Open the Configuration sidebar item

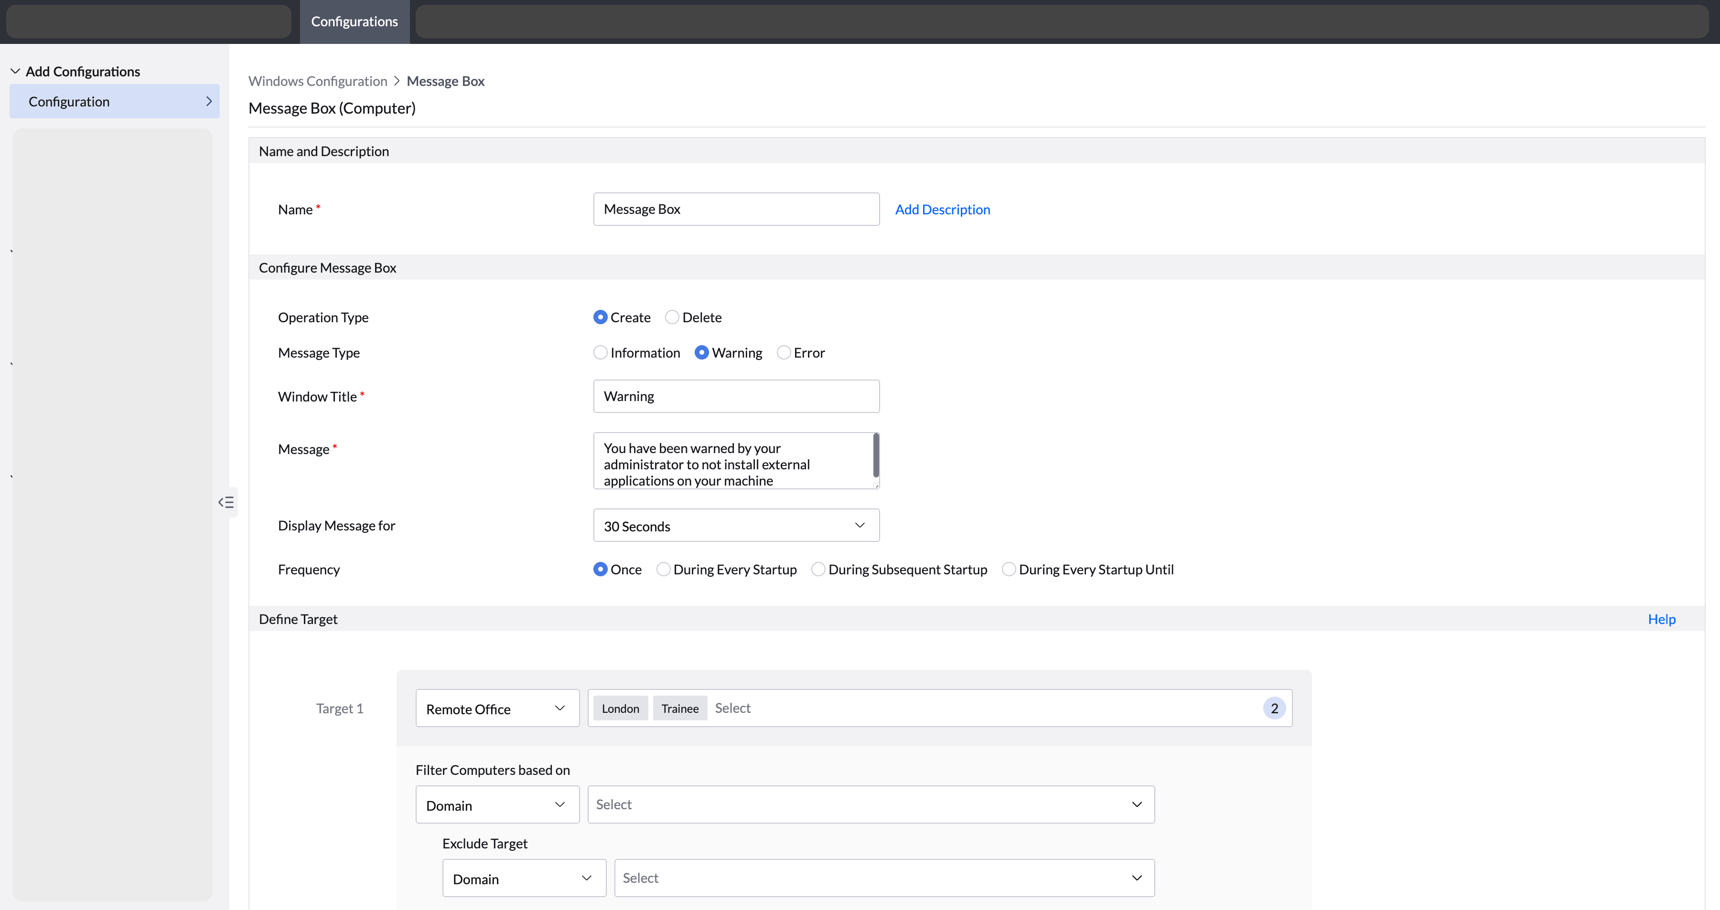[x=114, y=101]
